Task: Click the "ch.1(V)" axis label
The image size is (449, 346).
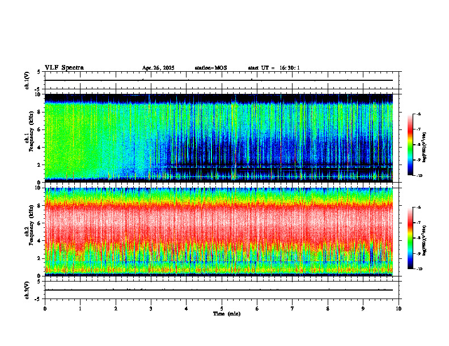Action: click(27, 80)
